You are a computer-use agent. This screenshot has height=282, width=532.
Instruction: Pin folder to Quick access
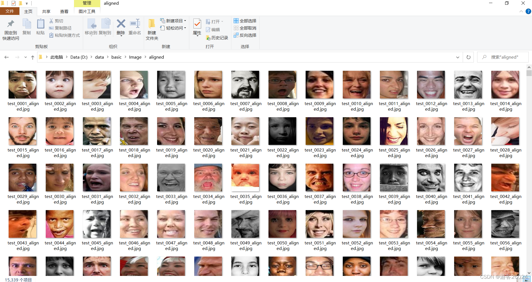(11, 30)
